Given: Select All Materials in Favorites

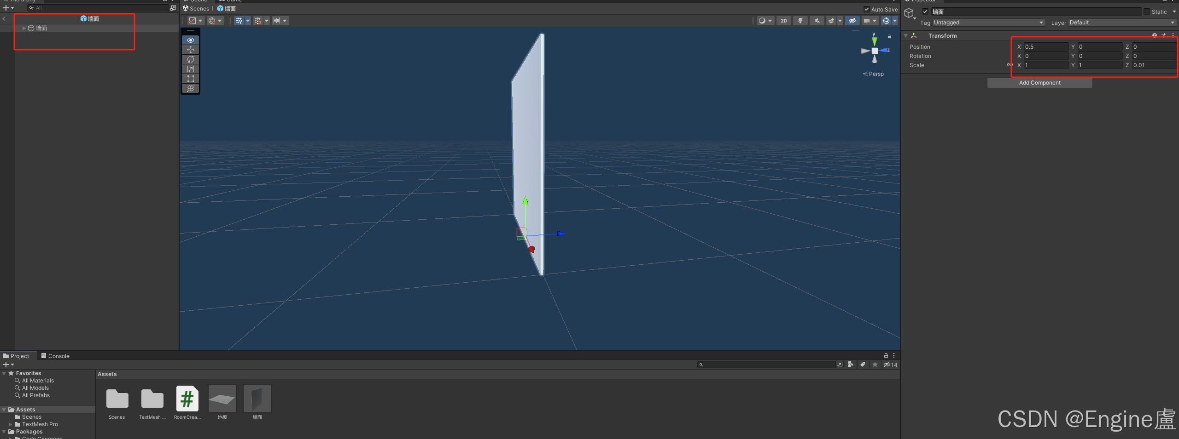Looking at the screenshot, I should point(38,381).
